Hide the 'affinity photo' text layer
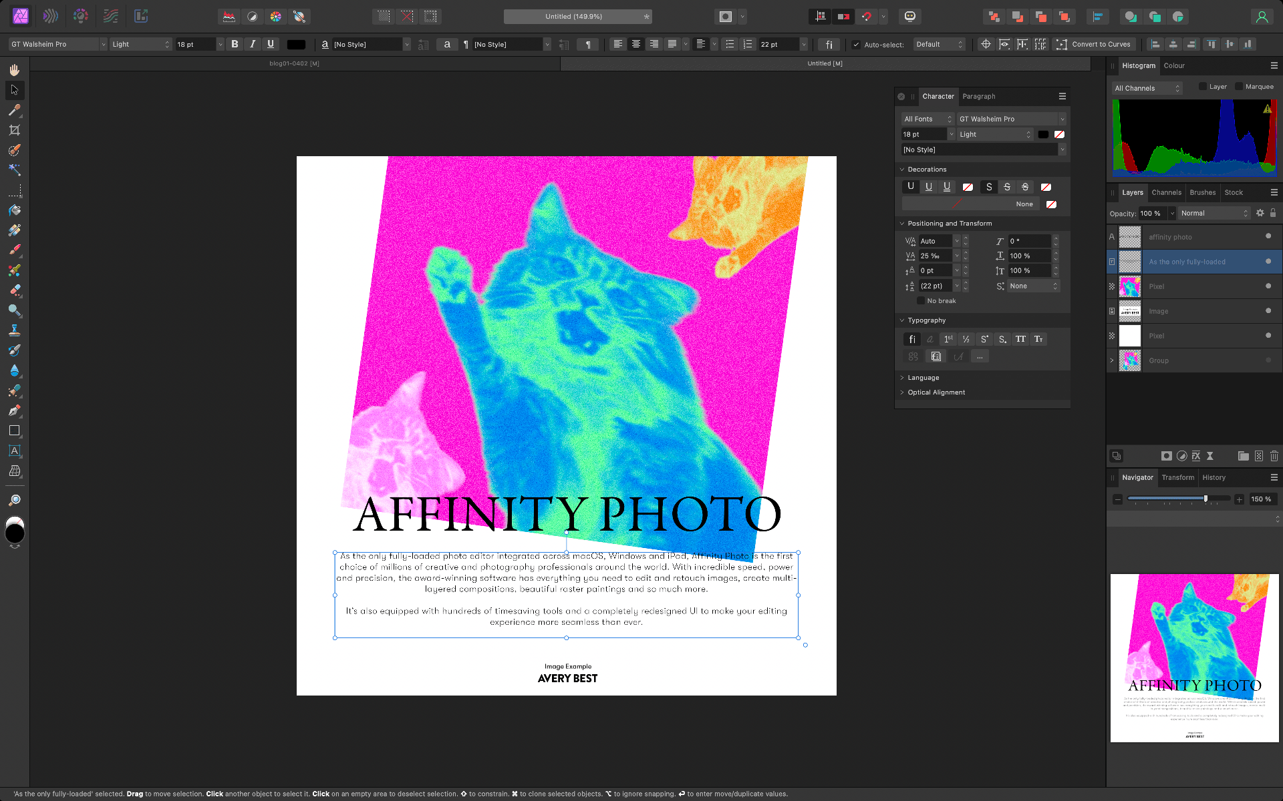 (x=1268, y=236)
